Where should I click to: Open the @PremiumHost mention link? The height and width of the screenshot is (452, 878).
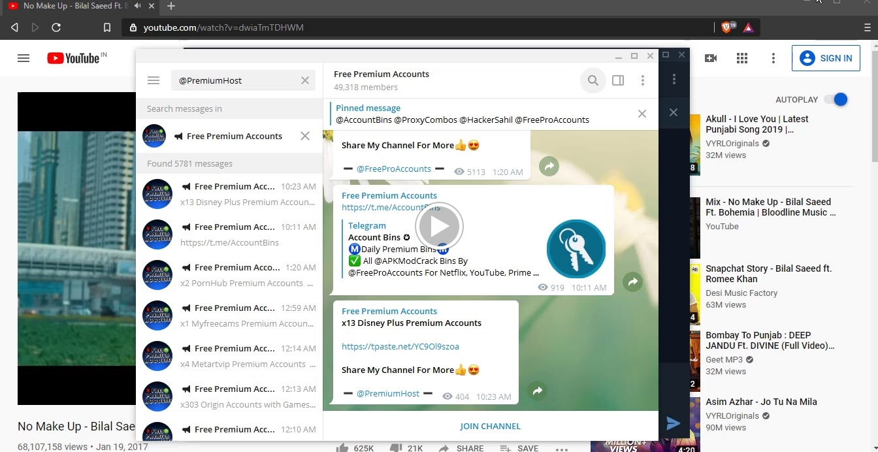(x=388, y=393)
